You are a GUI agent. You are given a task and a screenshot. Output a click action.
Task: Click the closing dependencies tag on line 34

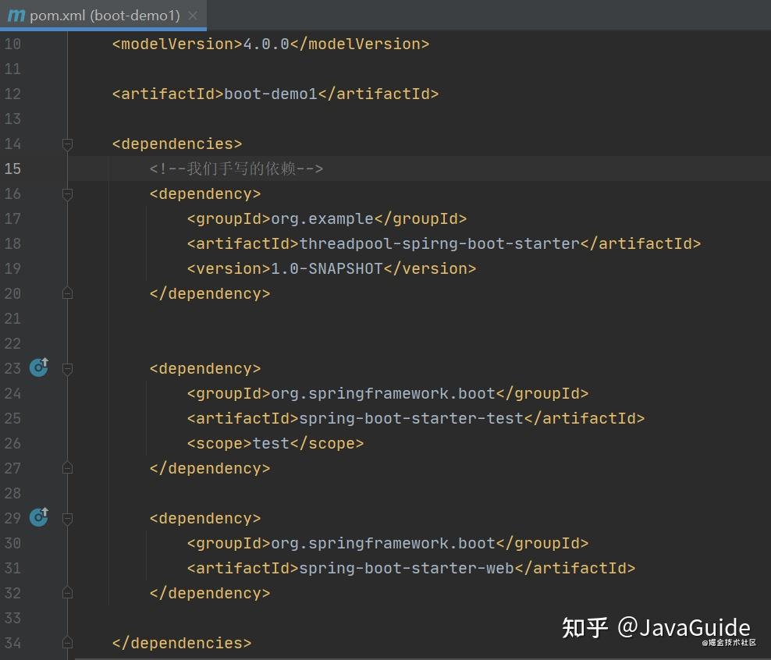(x=182, y=643)
